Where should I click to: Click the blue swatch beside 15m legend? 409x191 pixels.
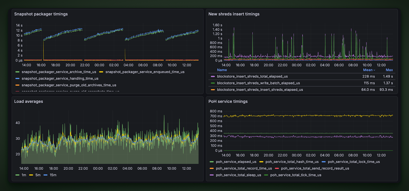click(46, 175)
